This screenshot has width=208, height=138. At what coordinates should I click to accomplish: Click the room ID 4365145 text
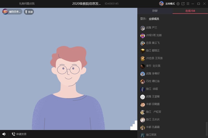pos(112,4)
